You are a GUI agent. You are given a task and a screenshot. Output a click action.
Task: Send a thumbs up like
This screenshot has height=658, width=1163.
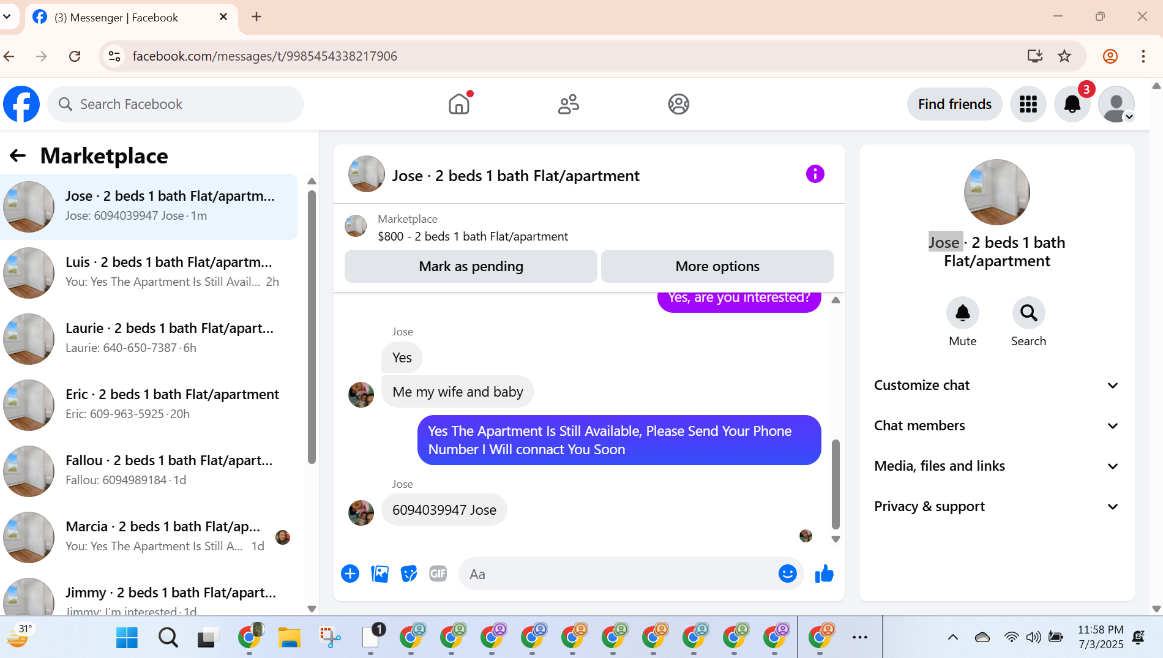tap(825, 574)
